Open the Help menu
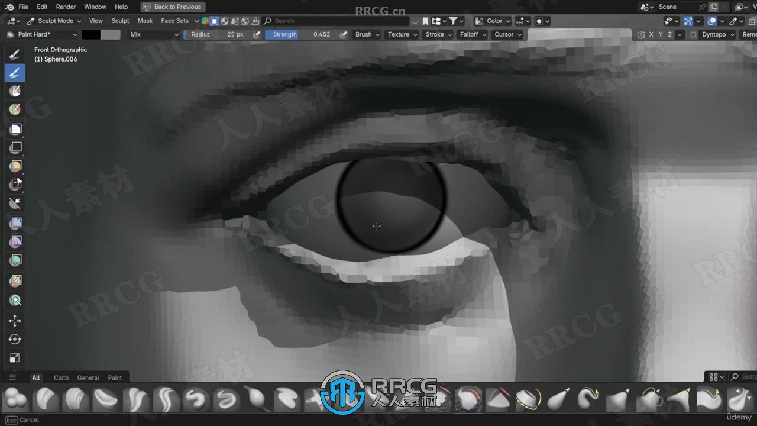This screenshot has height=426, width=757. click(x=121, y=7)
